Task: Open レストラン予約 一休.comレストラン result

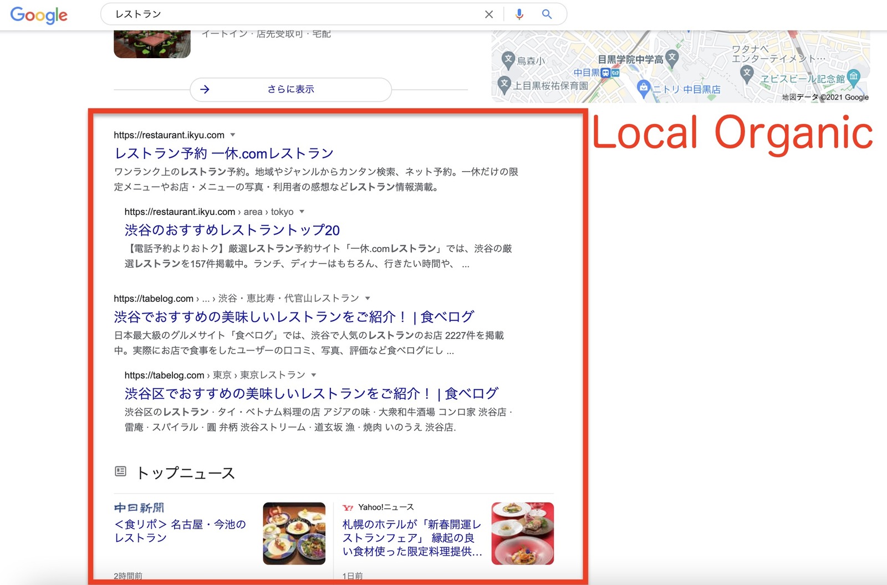Action: coord(224,153)
